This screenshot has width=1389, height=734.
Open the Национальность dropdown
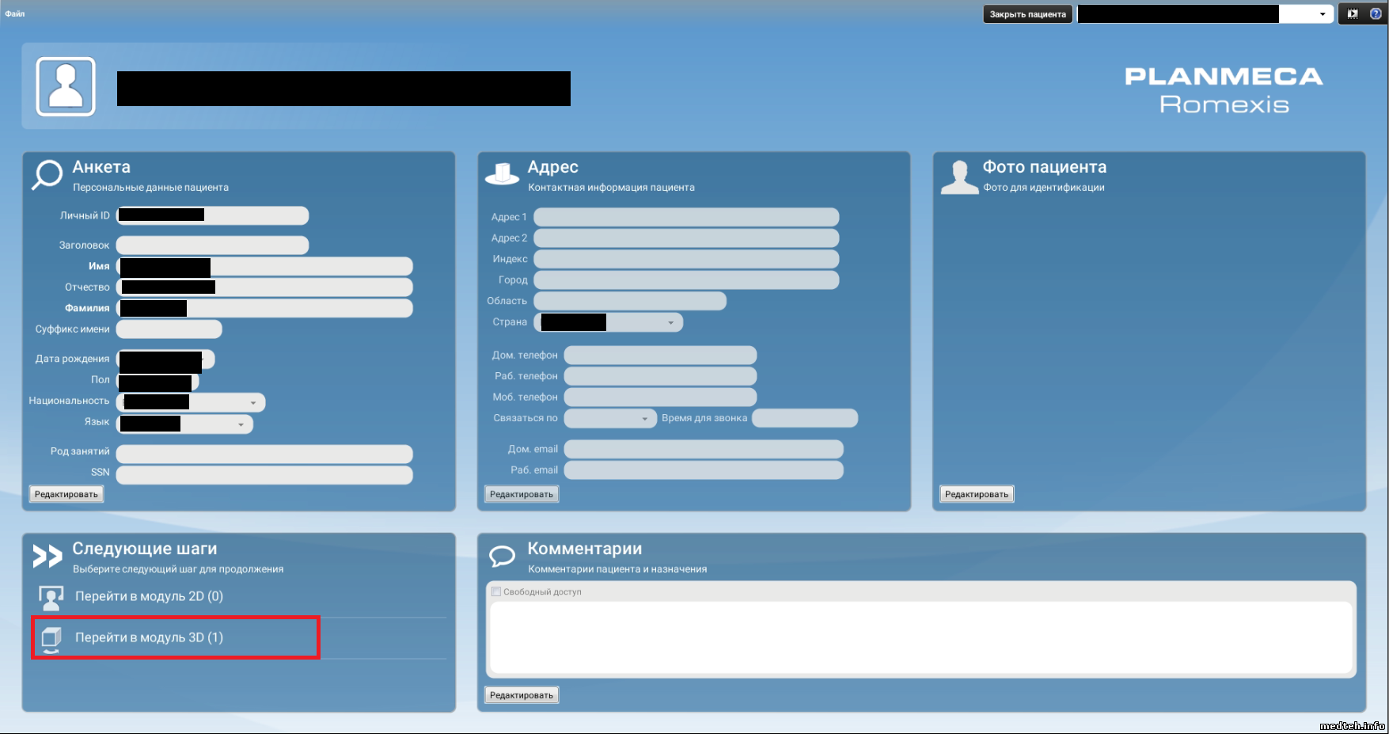(x=252, y=402)
